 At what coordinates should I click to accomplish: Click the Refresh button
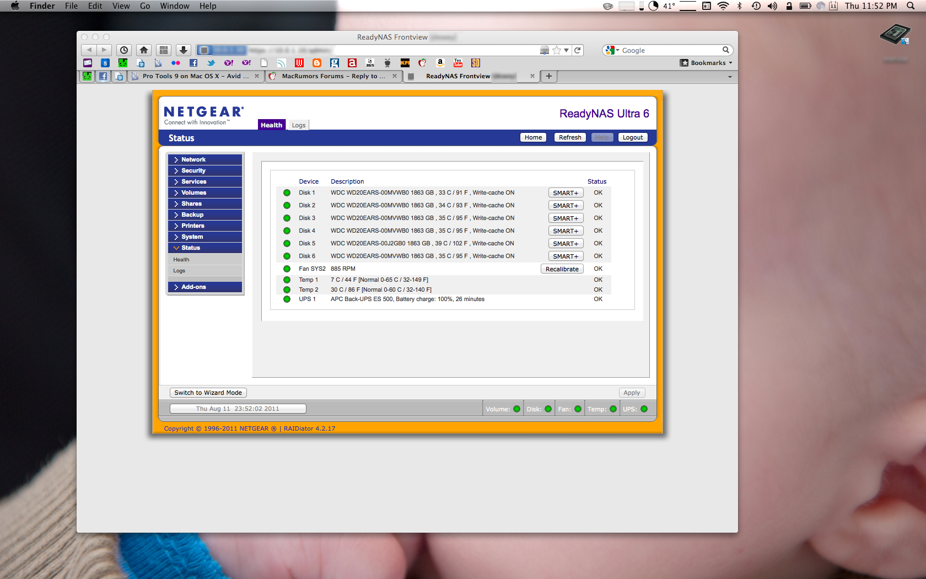[570, 137]
